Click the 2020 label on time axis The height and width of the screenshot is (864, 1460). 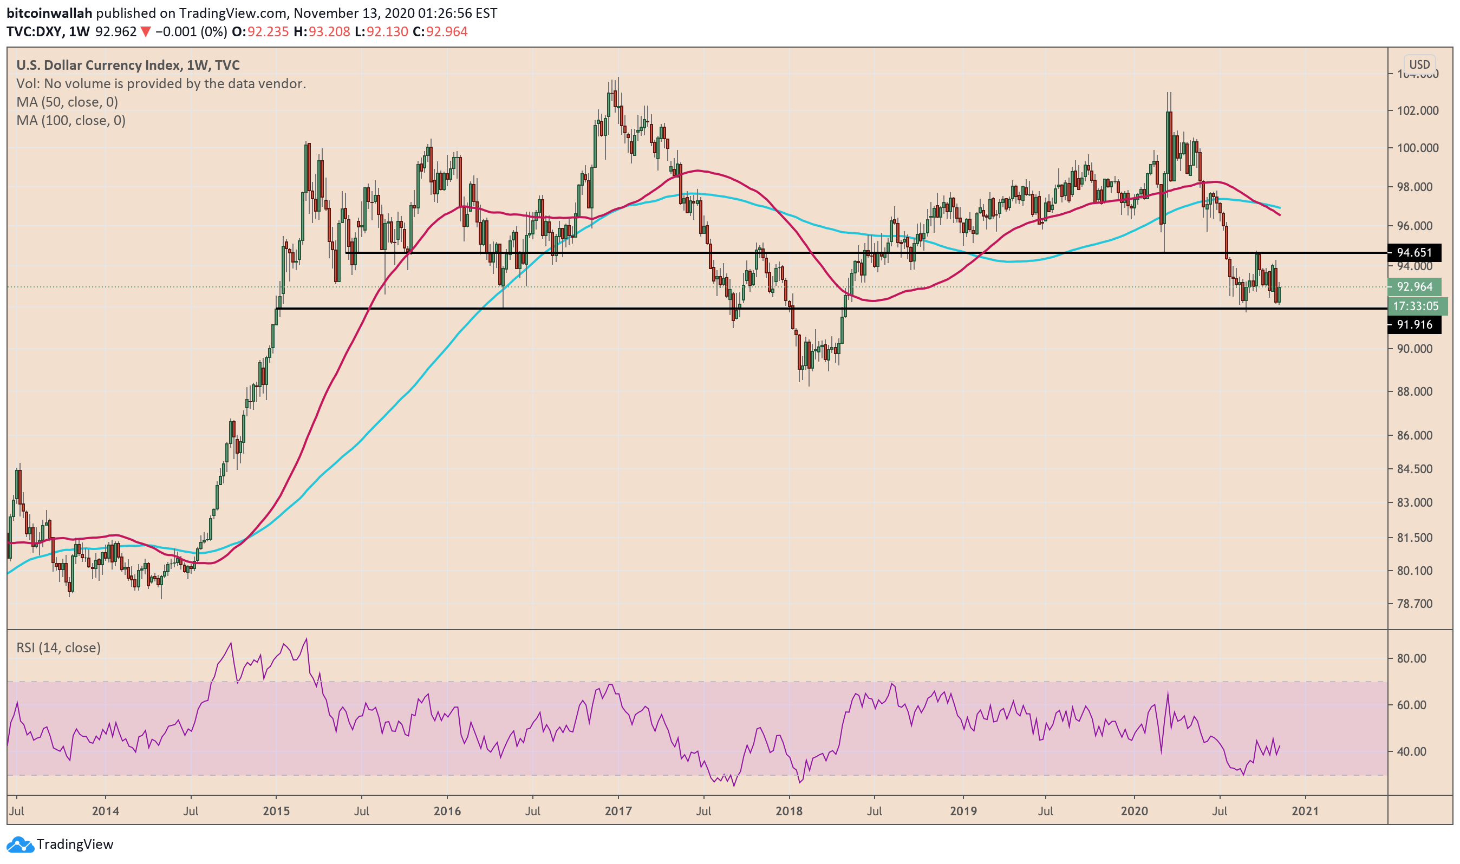[x=1134, y=811]
